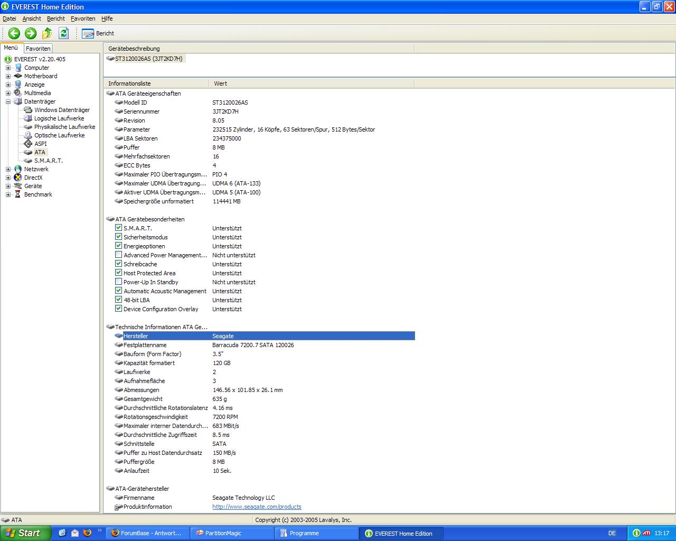Screen dimensions: 676x541
Task: Open the Favoriten menu
Action: pyautogui.click(x=83, y=18)
